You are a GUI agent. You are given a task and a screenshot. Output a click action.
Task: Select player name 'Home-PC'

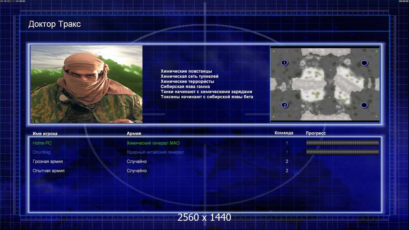pos(42,143)
